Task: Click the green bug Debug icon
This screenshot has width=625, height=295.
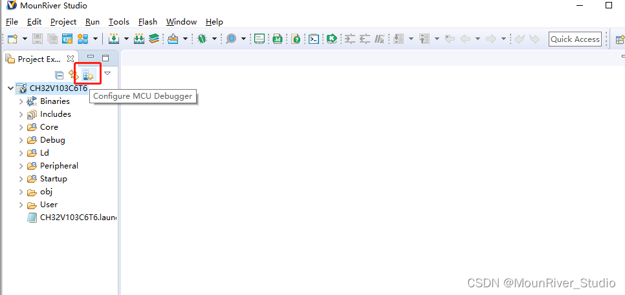Action: pyautogui.click(x=203, y=39)
